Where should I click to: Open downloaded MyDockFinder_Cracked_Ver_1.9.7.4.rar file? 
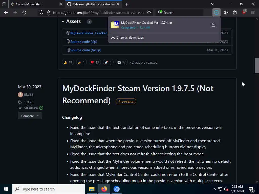(159, 25)
